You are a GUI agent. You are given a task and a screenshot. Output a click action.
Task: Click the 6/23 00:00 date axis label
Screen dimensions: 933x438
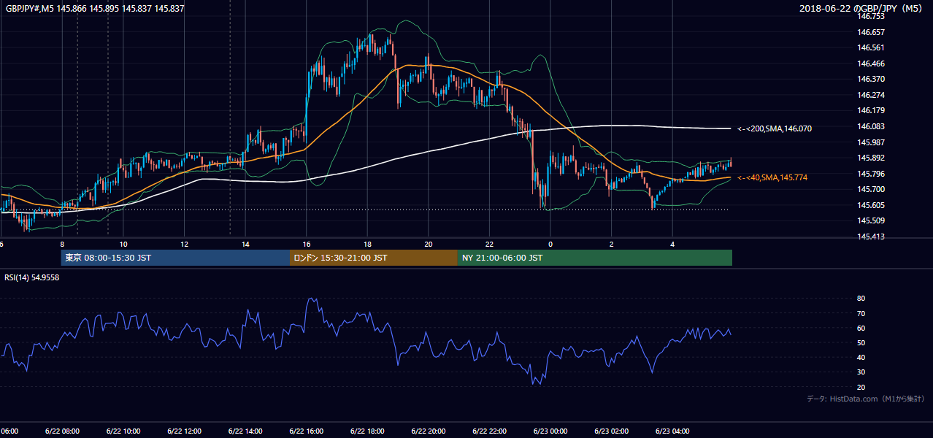click(550, 431)
